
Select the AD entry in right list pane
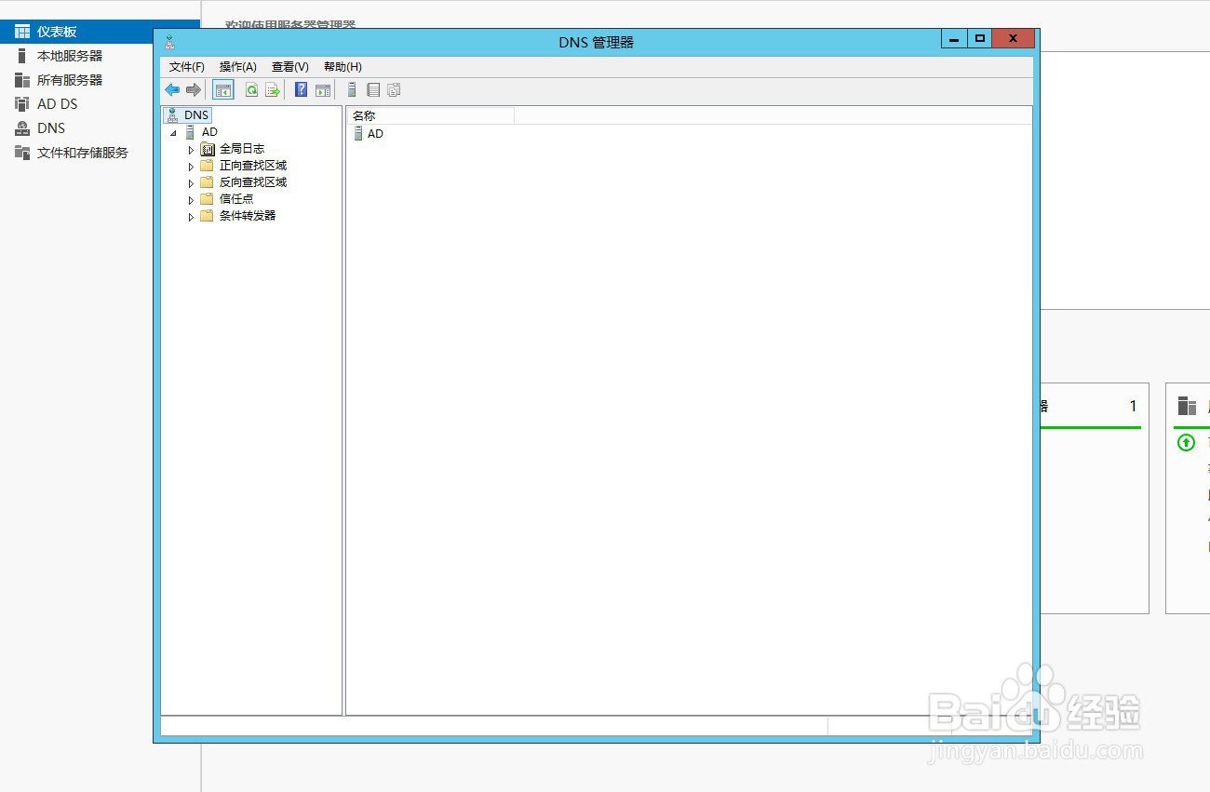click(375, 134)
